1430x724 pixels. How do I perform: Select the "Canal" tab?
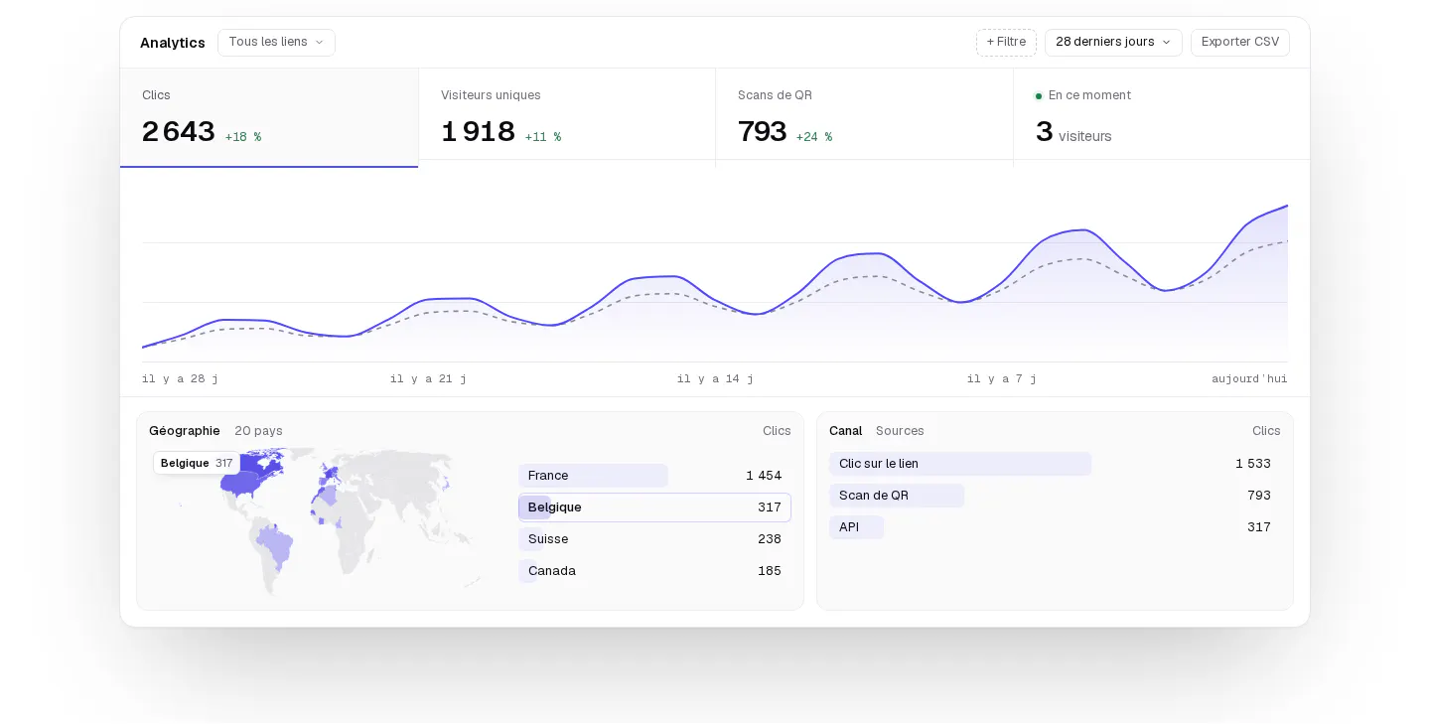click(845, 431)
